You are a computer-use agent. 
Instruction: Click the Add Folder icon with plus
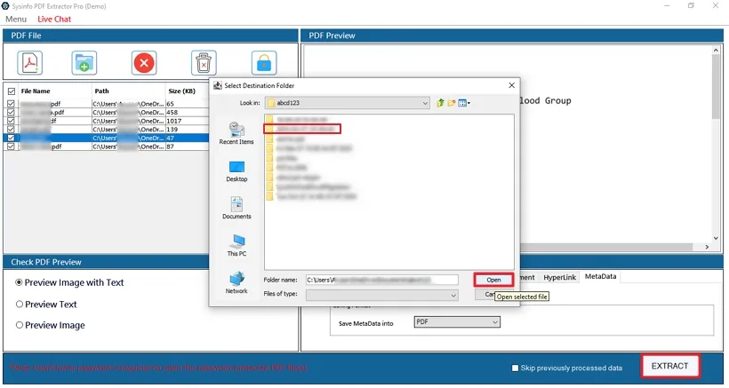click(84, 63)
